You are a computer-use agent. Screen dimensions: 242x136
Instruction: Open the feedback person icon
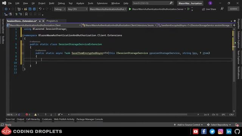[x=222, y=9]
